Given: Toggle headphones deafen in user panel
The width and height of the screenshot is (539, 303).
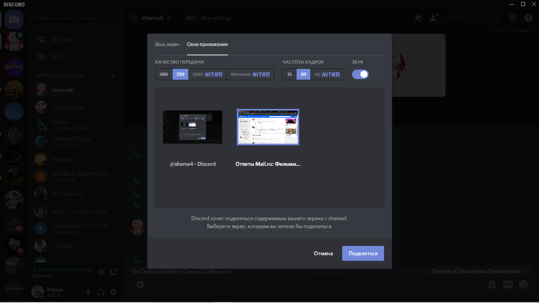Looking at the screenshot, I should tap(100, 292).
